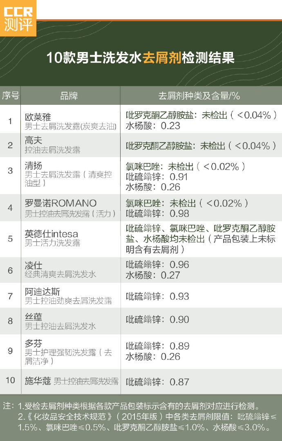Click footnote 1 about 受检去屑剂种类
This screenshot has height=441, width=282.
pos(139,406)
